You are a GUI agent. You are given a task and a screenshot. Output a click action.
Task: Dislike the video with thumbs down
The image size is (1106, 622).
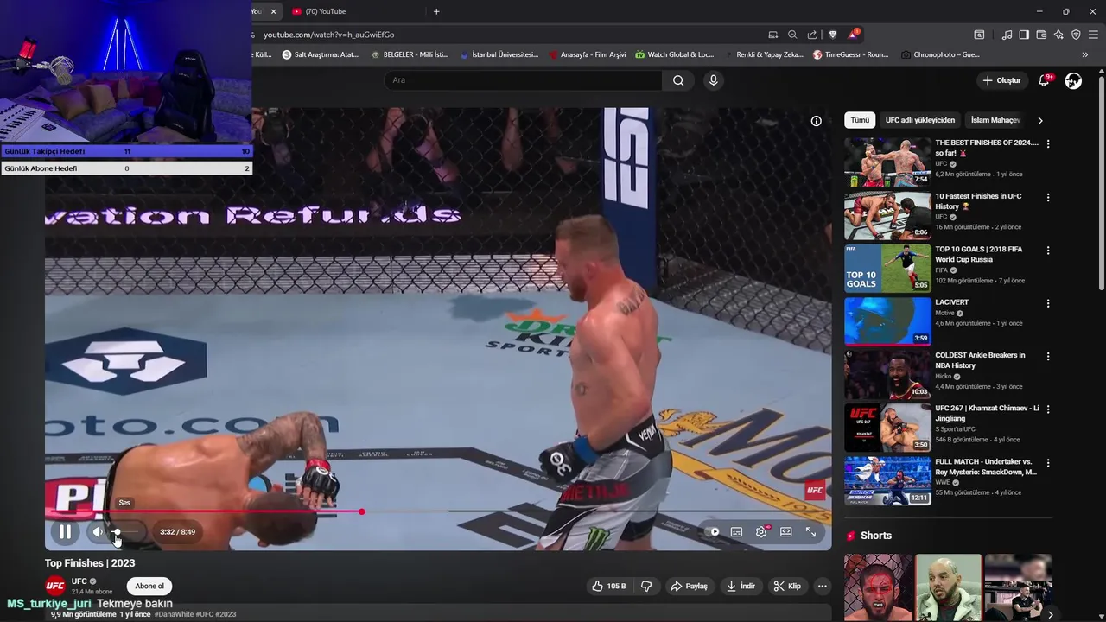646,586
